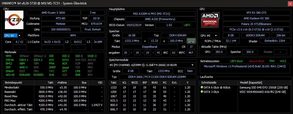Click green check icon for SATA 6 Gb/s drive

pos(202,87)
